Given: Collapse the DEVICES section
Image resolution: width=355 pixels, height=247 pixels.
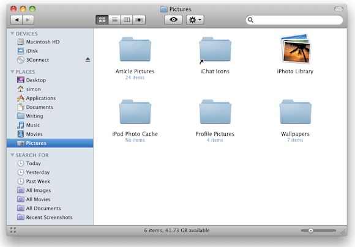Looking at the screenshot, I should point(12,34).
